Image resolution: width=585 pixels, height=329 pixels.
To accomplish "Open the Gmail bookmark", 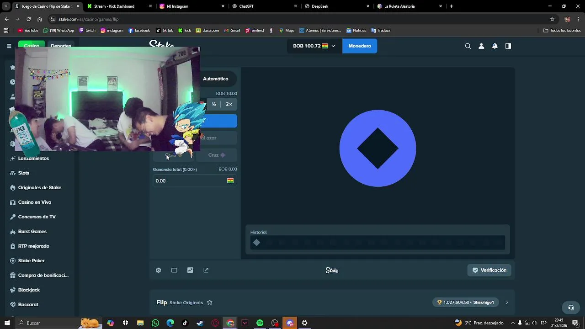I will 232,31.
